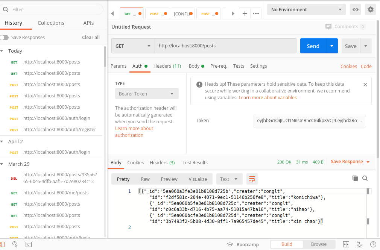This screenshot has height=250, width=380.
Task: Click the wrap lines icon in response
Action: (x=252, y=179)
